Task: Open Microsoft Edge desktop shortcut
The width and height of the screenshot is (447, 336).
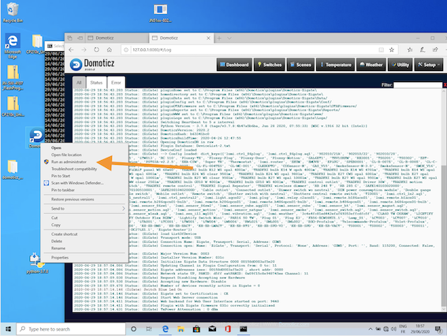Action: pos(13,46)
